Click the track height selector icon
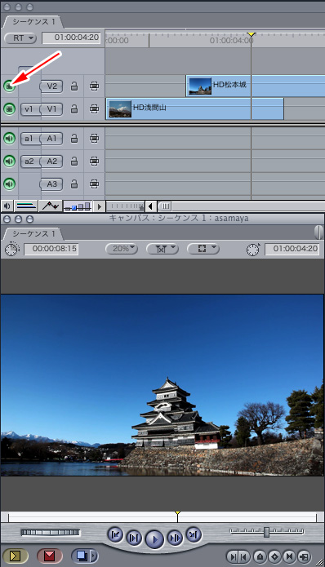Viewport: 325px width, 567px height. point(78,206)
